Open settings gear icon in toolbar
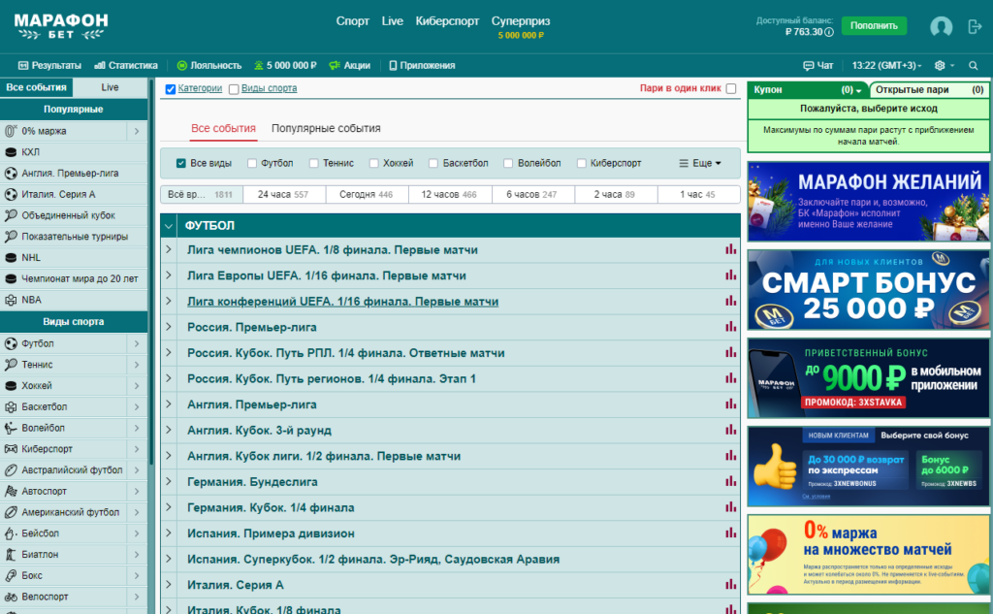The height and width of the screenshot is (614, 993). point(940,65)
